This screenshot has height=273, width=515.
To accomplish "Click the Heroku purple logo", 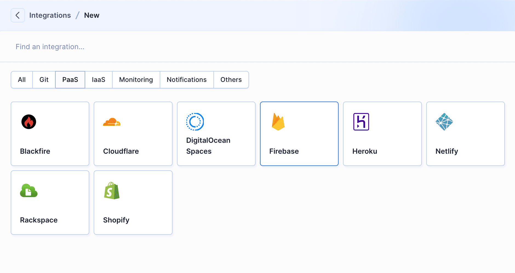I will coord(361,122).
